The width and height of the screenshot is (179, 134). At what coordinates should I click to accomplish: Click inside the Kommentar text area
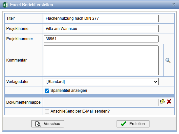click(101, 60)
